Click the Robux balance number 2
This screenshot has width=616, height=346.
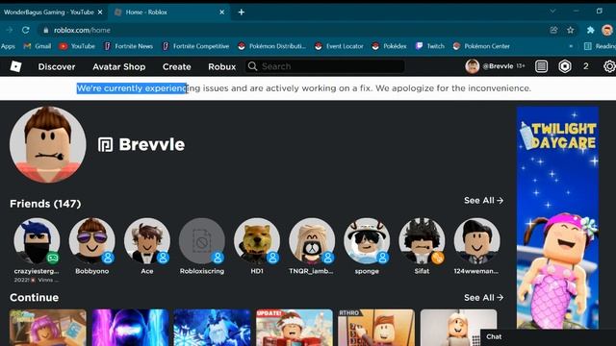[x=586, y=66]
